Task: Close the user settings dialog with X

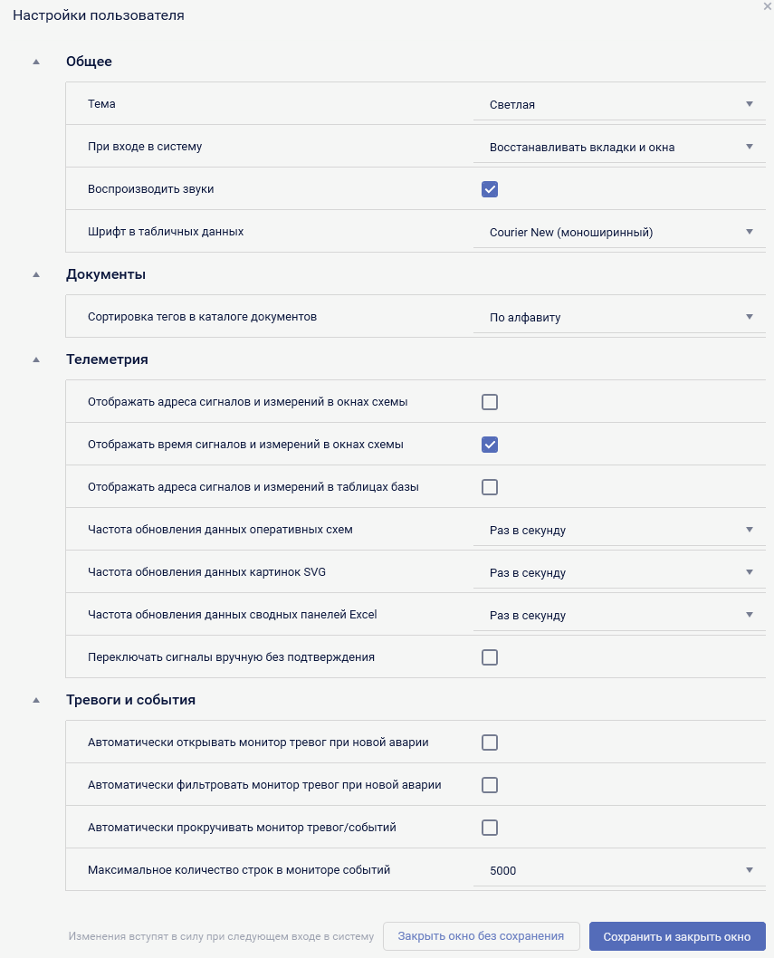Action: pyautogui.click(x=768, y=5)
